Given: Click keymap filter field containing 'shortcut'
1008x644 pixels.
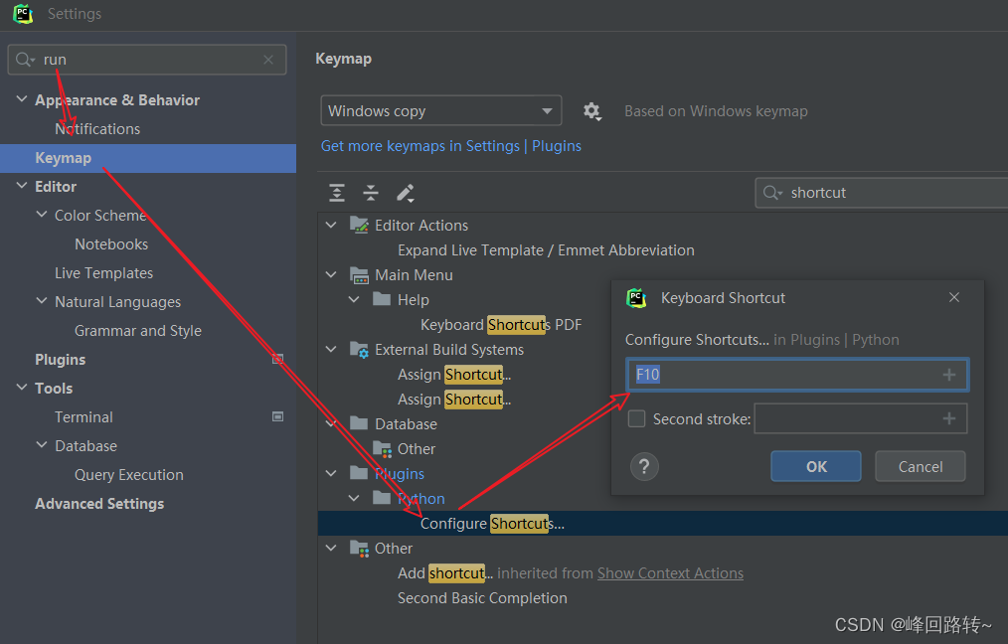Looking at the screenshot, I should tap(882, 193).
